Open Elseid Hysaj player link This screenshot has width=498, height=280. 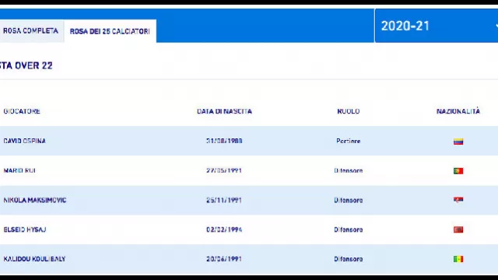point(25,229)
